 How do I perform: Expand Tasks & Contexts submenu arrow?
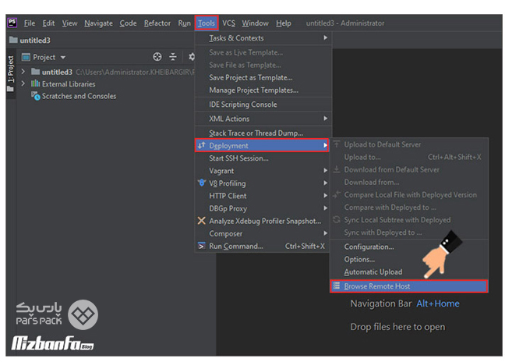325,37
